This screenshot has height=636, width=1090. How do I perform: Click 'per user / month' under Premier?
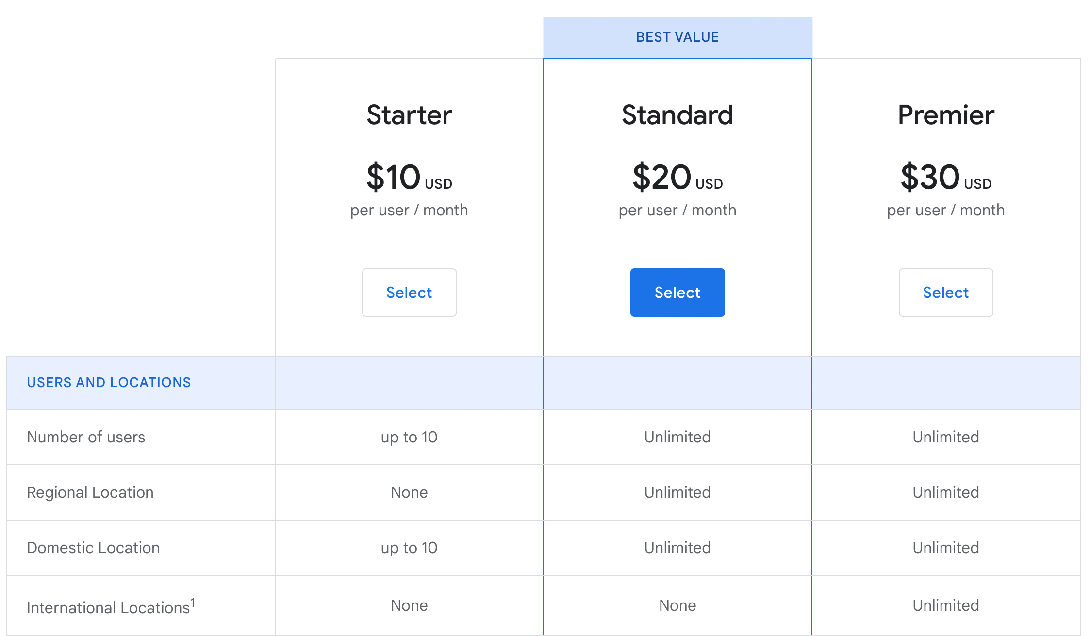[x=946, y=211]
